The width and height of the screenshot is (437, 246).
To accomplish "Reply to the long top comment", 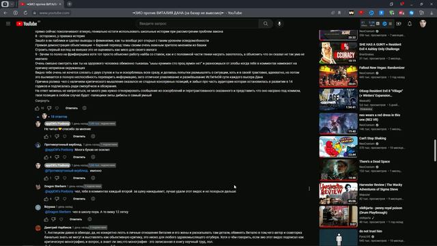I will click(72, 108).
